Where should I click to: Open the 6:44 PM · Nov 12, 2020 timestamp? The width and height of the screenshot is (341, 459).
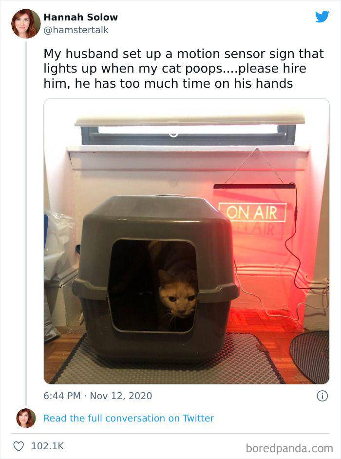pyautogui.click(x=98, y=396)
